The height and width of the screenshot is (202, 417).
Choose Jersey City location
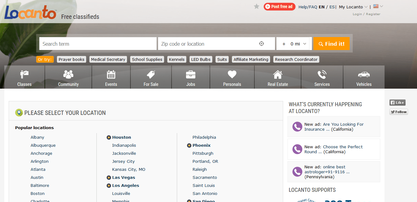pyautogui.click(x=123, y=162)
